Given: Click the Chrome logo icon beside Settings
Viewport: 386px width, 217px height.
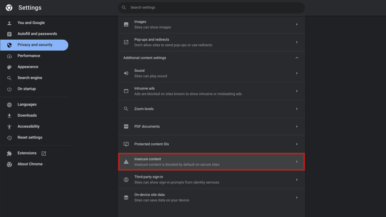Looking at the screenshot, I should click(9, 8).
